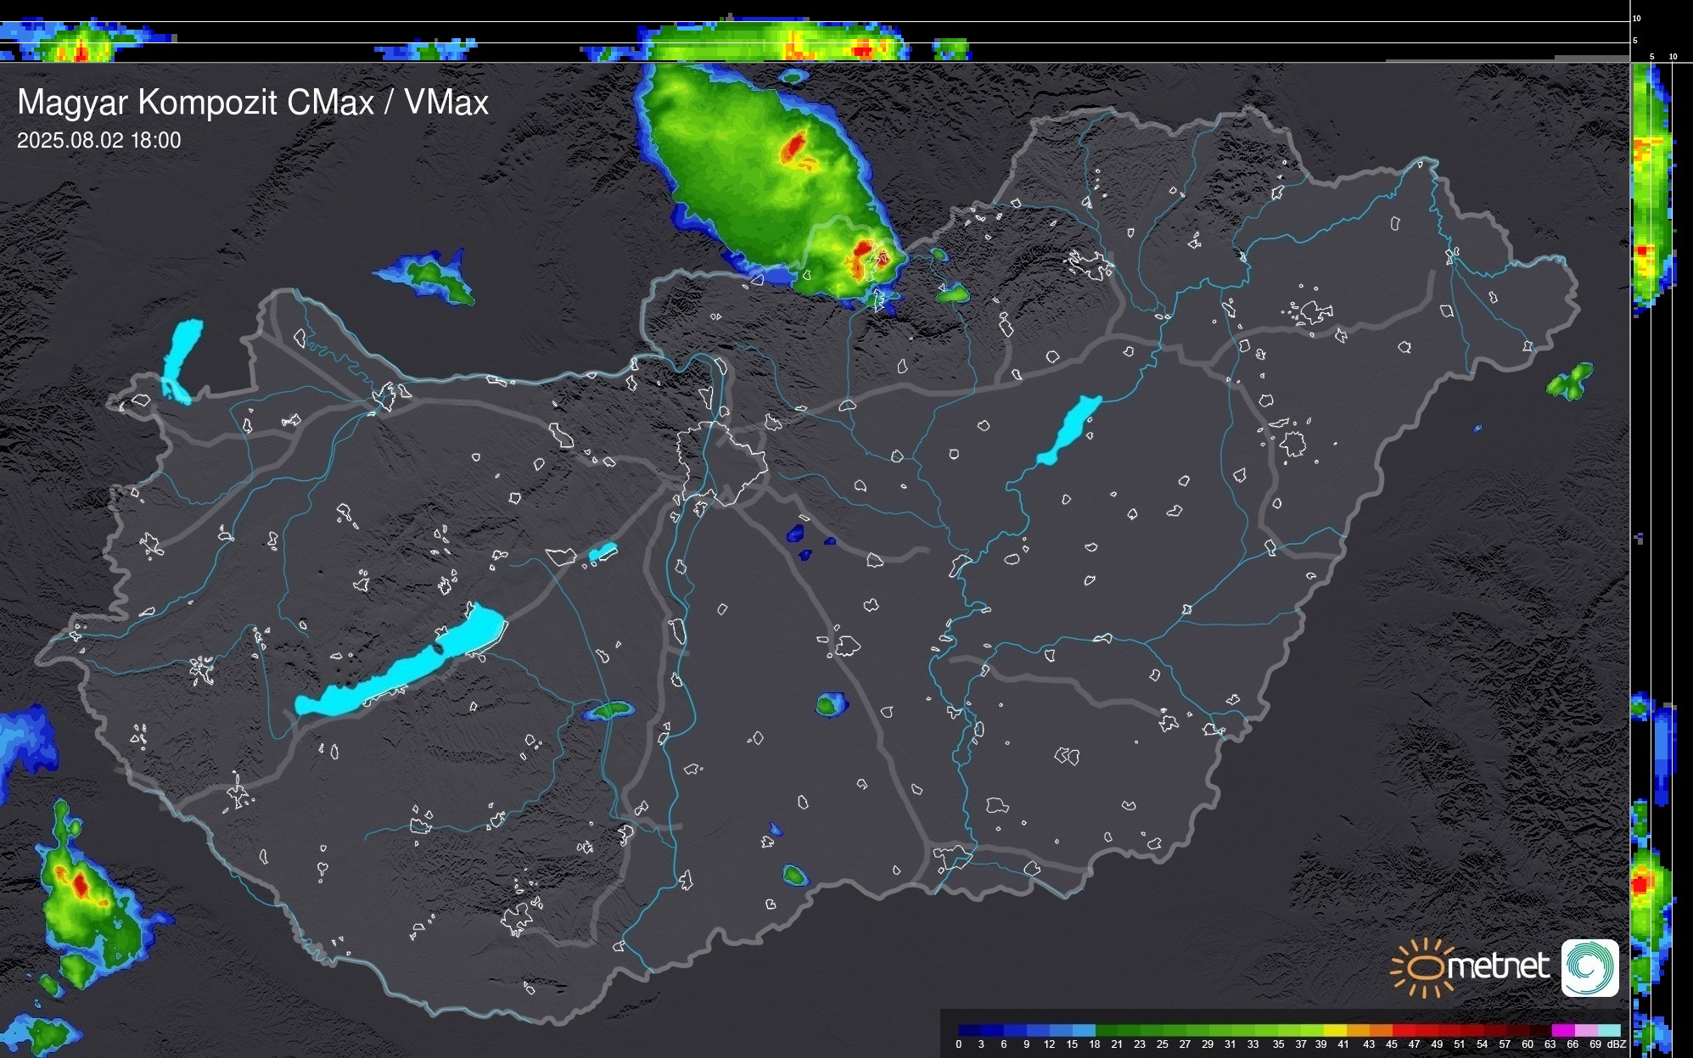Click the teal swirl radar app icon
This screenshot has height=1058, width=1693.
1589,967
